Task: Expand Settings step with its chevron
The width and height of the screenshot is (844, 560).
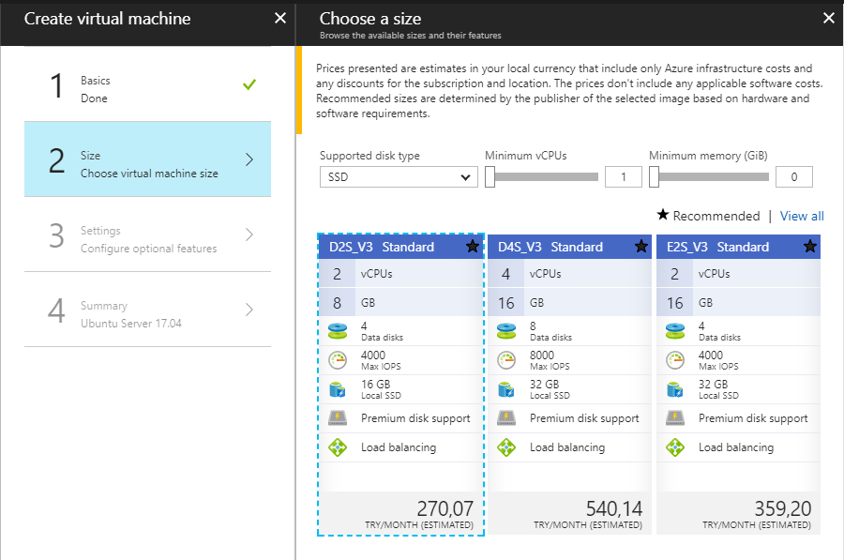Action: point(249,235)
